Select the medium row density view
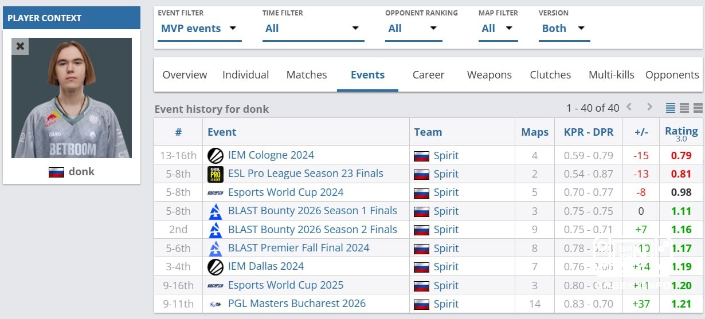The width and height of the screenshot is (705, 319). [x=684, y=108]
